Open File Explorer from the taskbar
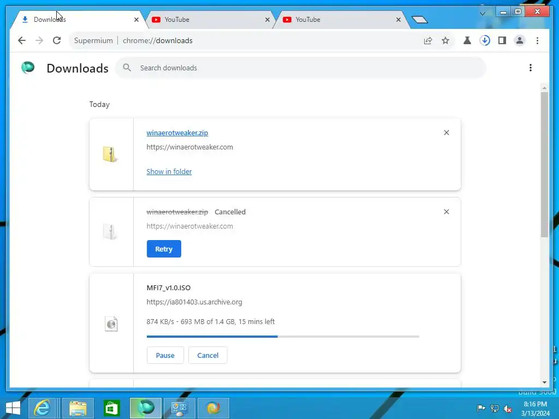Viewport: 559px width, 419px height. 78,408
